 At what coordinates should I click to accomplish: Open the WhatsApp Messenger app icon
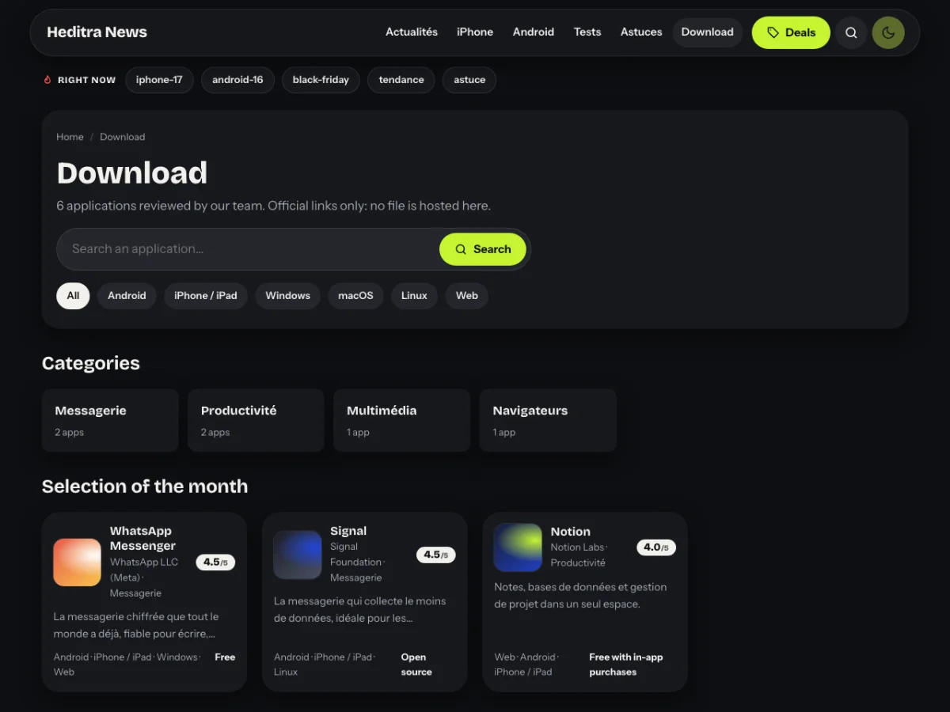77,562
